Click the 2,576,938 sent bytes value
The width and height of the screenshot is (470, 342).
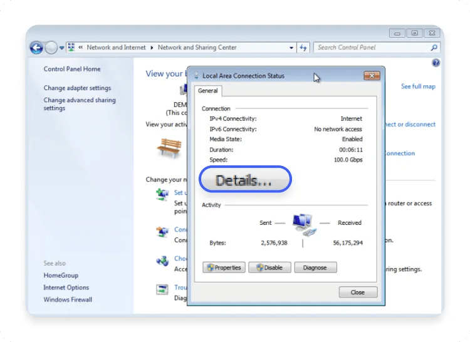[x=274, y=243]
